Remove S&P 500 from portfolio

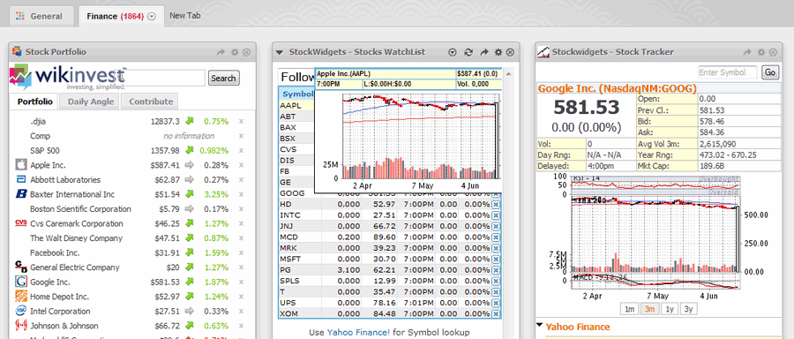pos(241,151)
